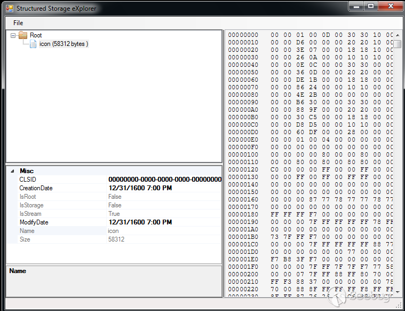The width and height of the screenshot is (405, 311).
Task: Click the Structured Storage eXplorer title icon
Action: coord(10,9)
